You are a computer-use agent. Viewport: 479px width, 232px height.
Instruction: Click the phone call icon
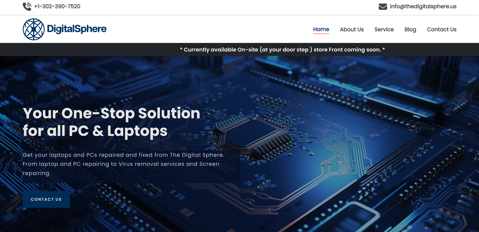point(27,7)
